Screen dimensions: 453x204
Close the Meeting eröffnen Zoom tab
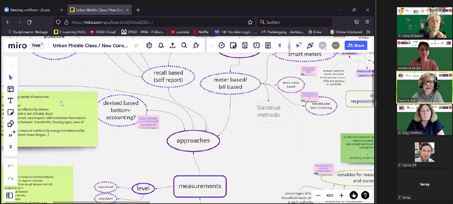pyautogui.click(x=61, y=10)
